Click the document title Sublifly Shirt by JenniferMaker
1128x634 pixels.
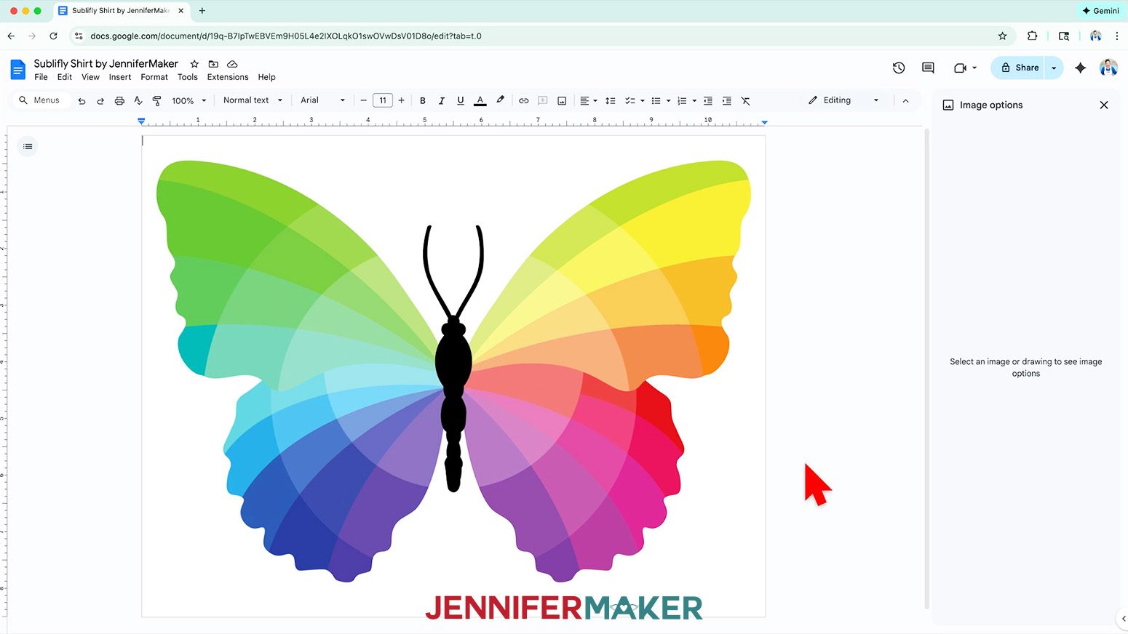click(x=106, y=63)
